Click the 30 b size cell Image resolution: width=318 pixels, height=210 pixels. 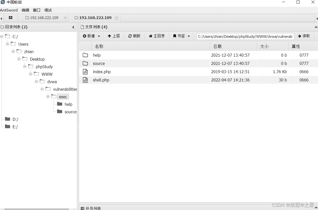click(283, 80)
